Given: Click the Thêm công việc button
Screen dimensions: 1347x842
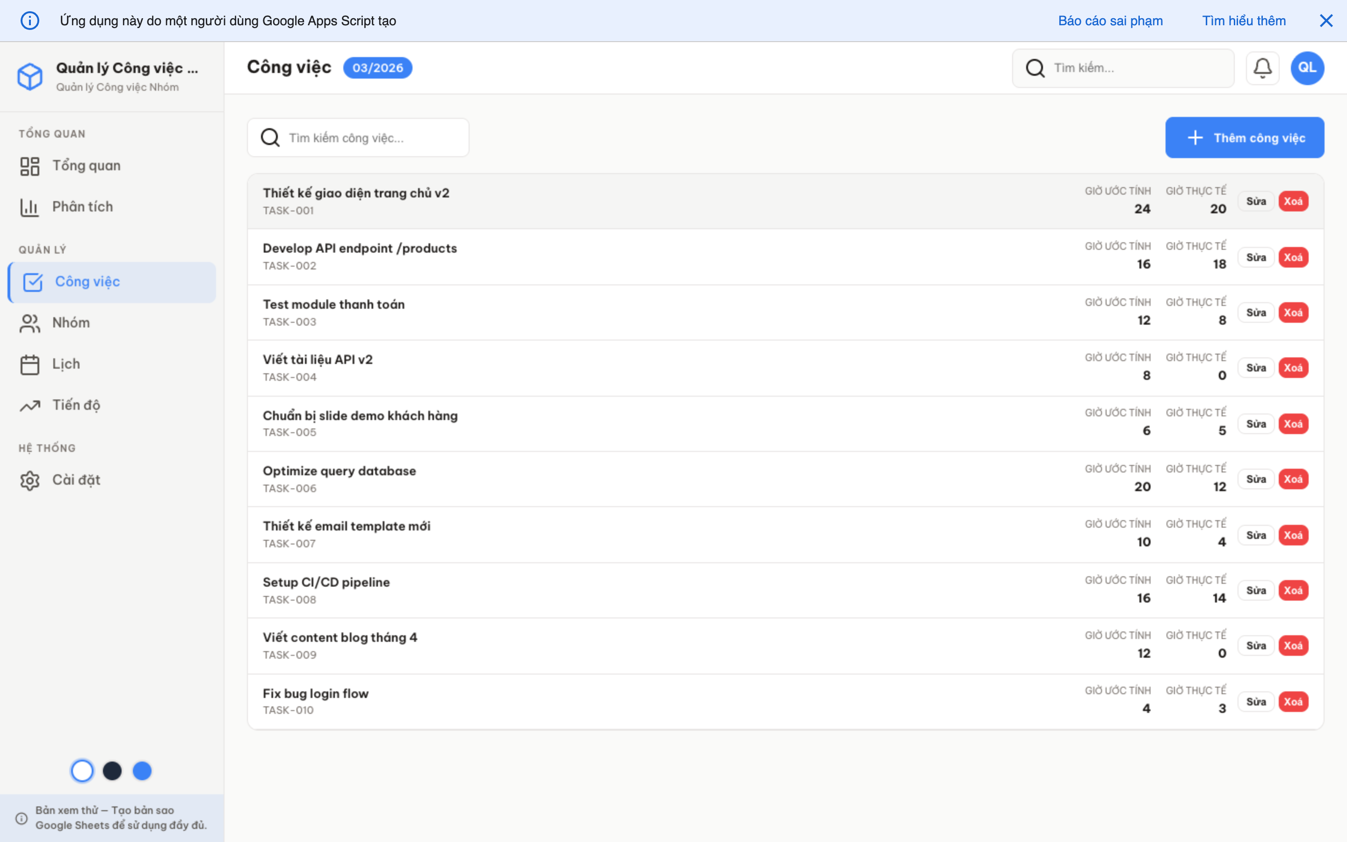Looking at the screenshot, I should [x=1245, y=138].
